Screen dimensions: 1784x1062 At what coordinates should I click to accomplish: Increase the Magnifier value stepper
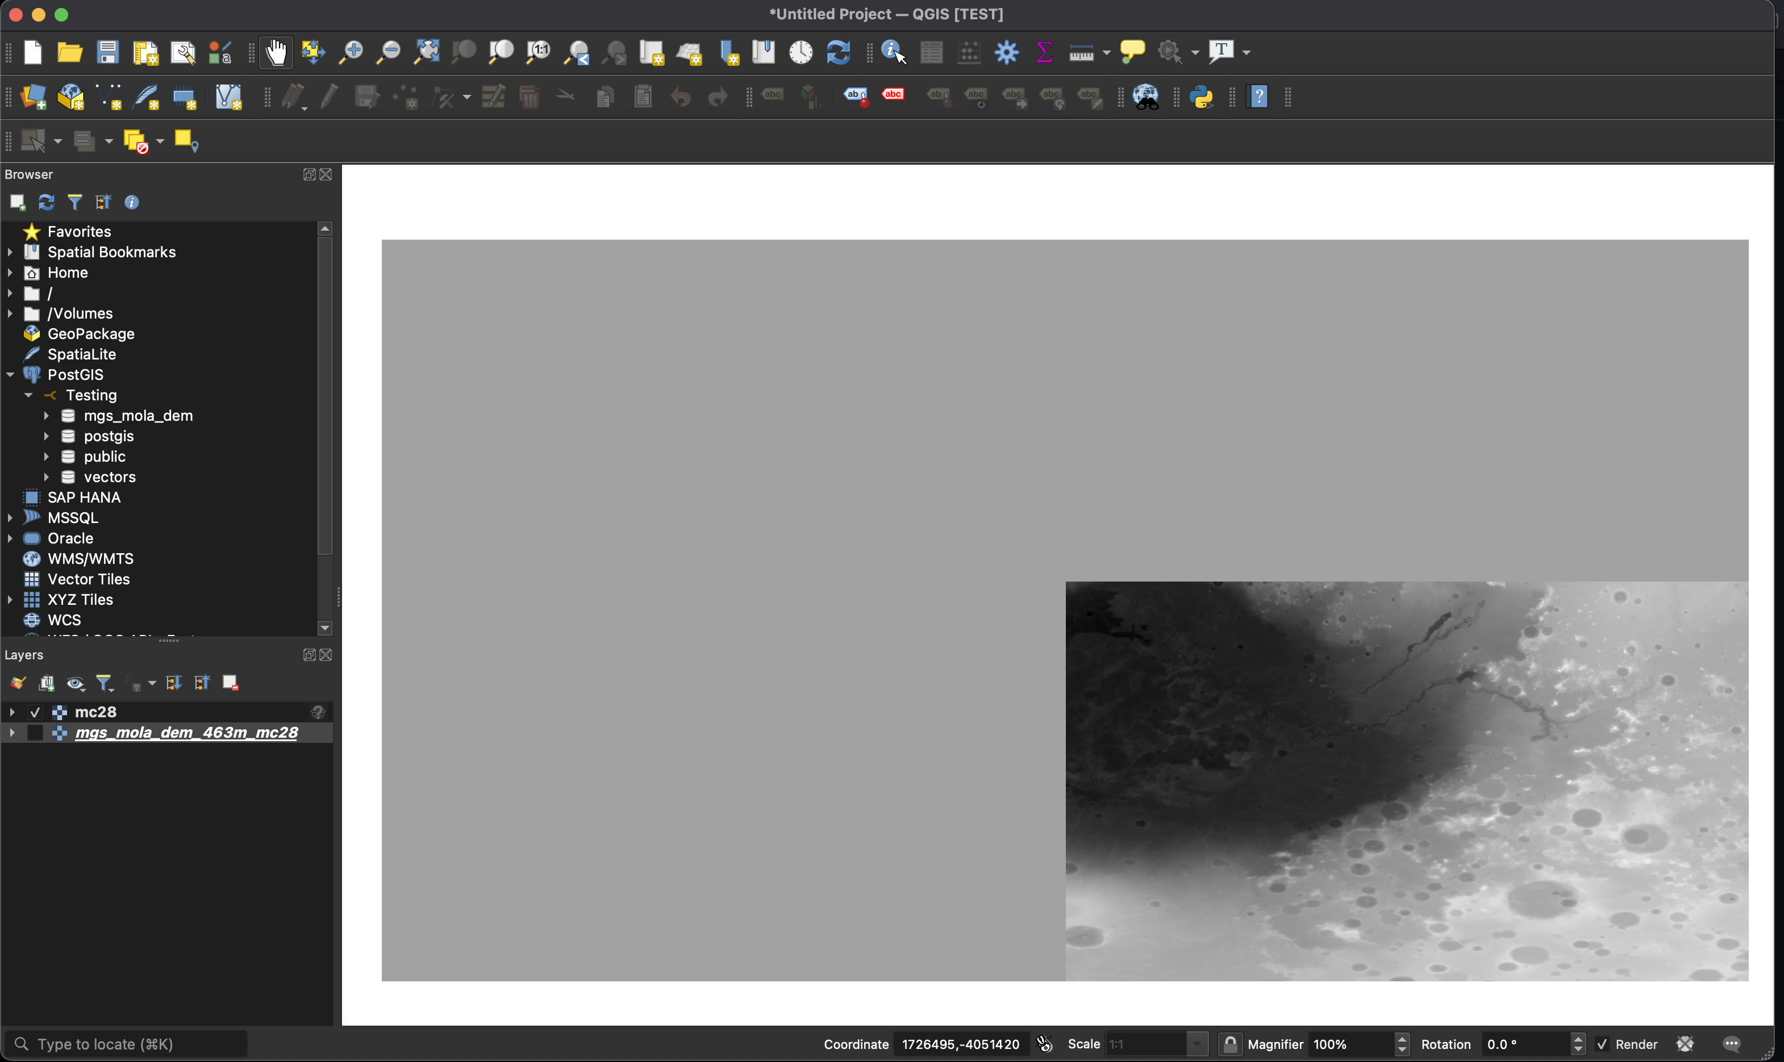point(1402,1038)
